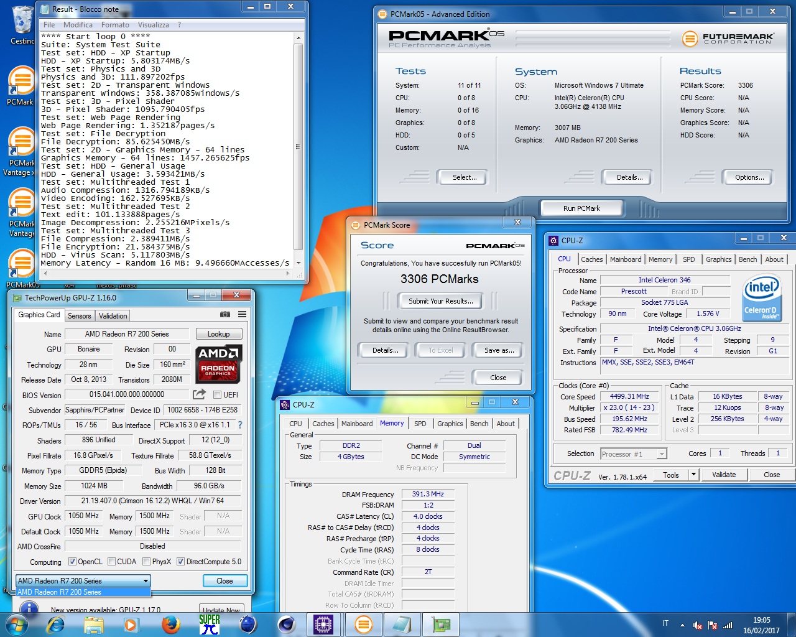Click Notepad vertical scrollbar down arrow
The image size is (796, 637).
click(x=298, y=263)
